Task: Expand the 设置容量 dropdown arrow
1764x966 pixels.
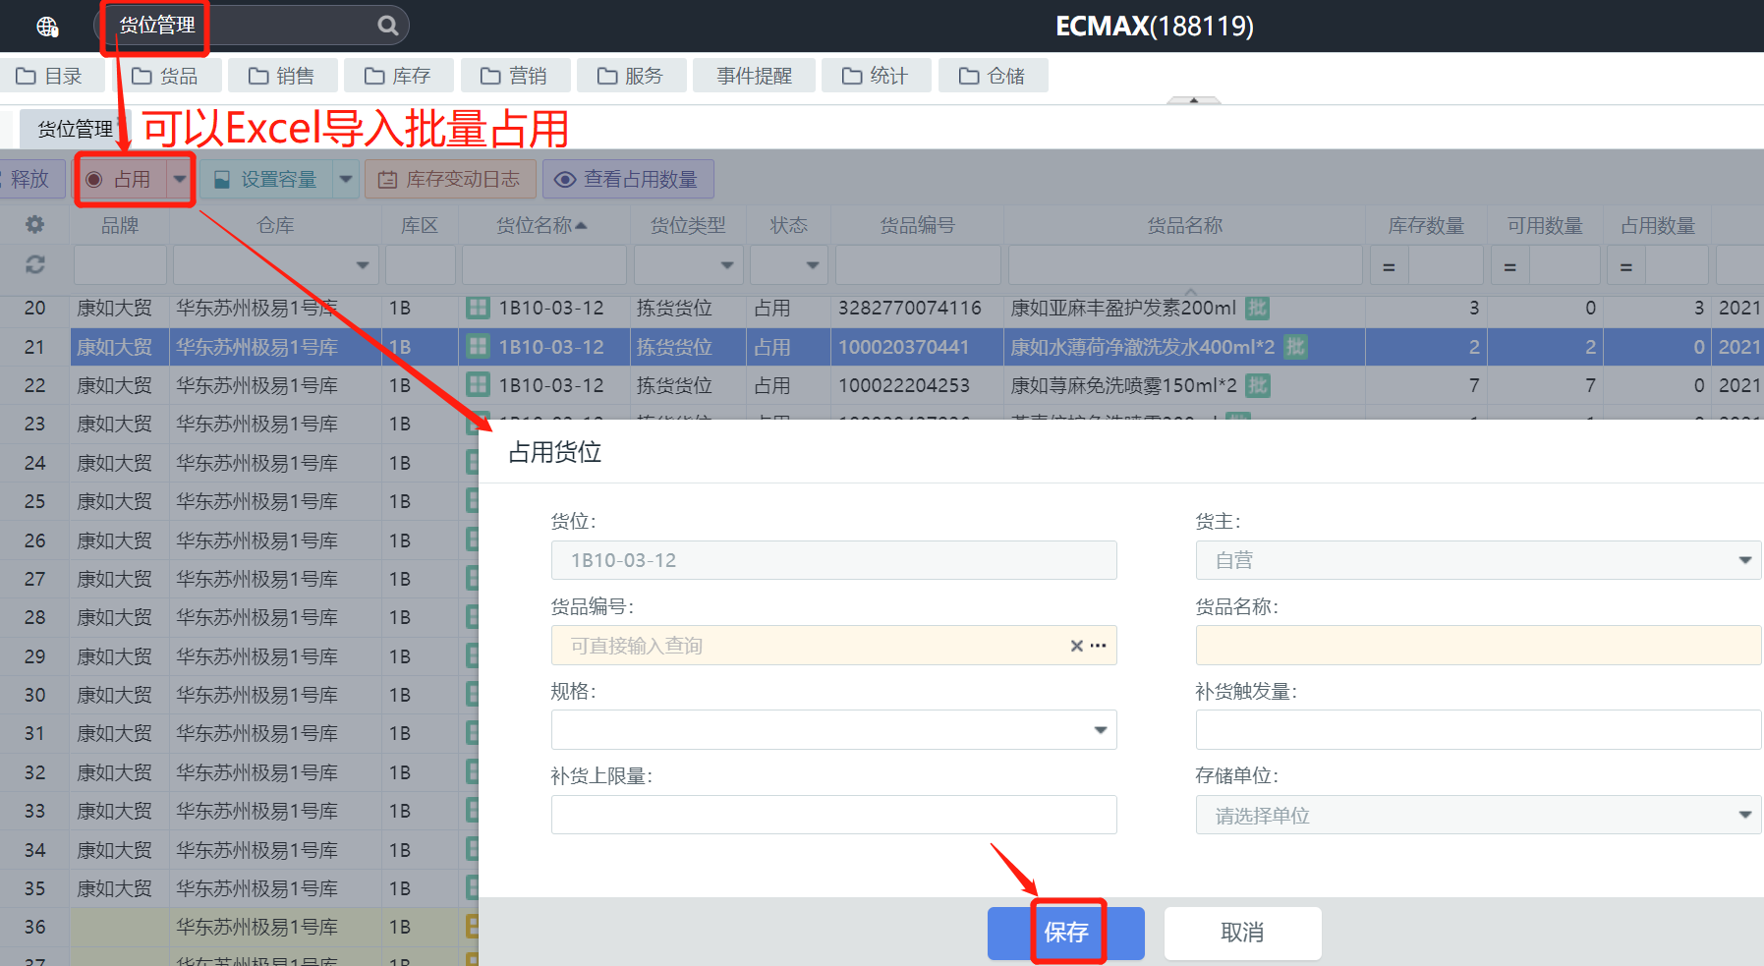Action: point(346,179)
